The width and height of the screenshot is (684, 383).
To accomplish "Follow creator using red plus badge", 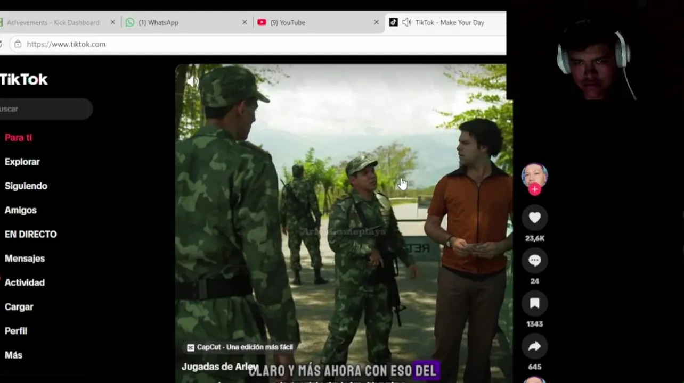I will tap(535, 189).
